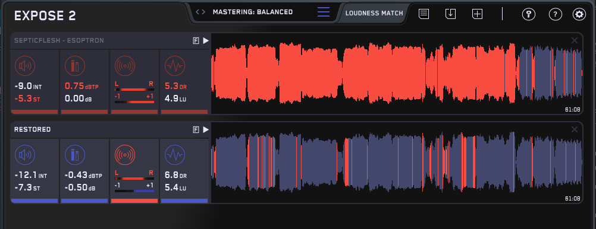Toggle F button on Septicflesh - Esoptron track
596x229 pixels.
(196, 40)
